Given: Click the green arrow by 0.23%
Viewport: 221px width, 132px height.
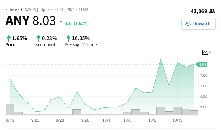Looking at the screenshot, I should [x=38, y=39].
